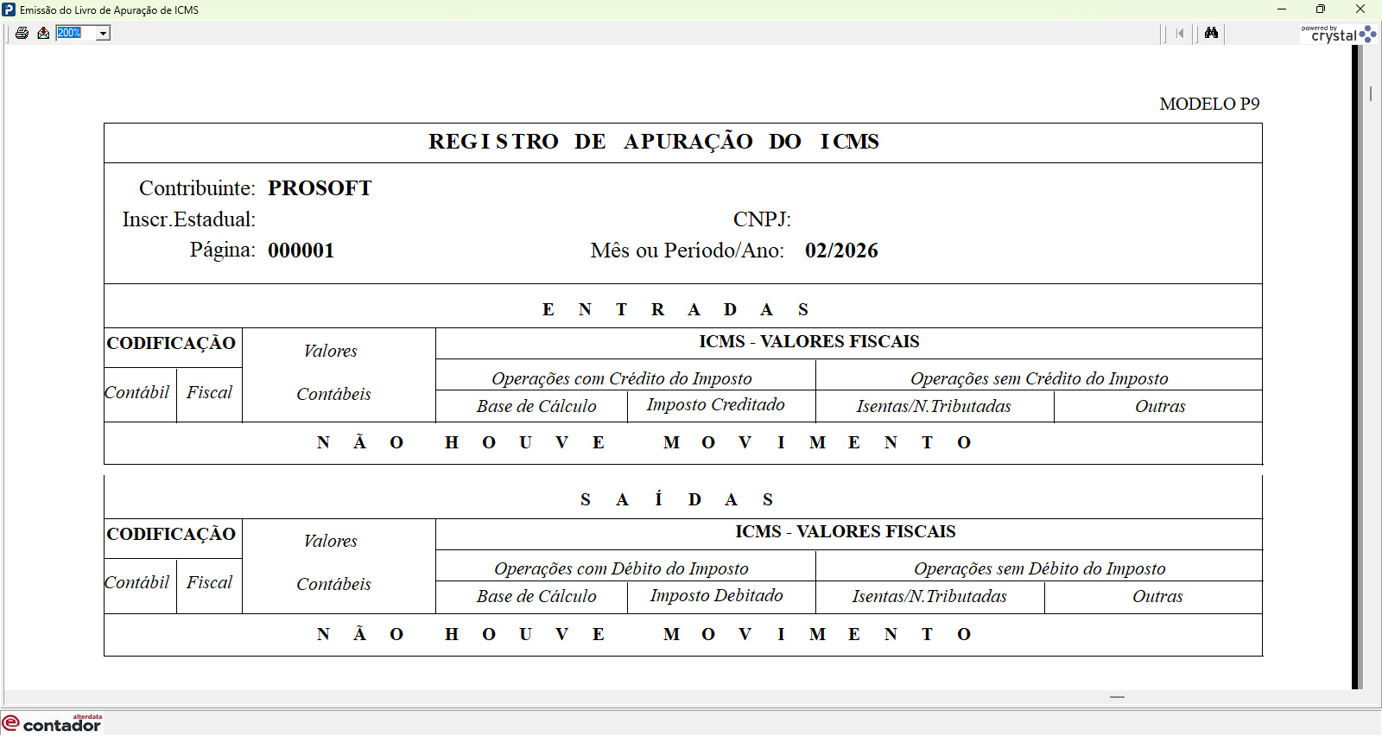Screen dimensions: 1382x736
Task: Restore down the Emissão do Livro window
Action: 1321,10
